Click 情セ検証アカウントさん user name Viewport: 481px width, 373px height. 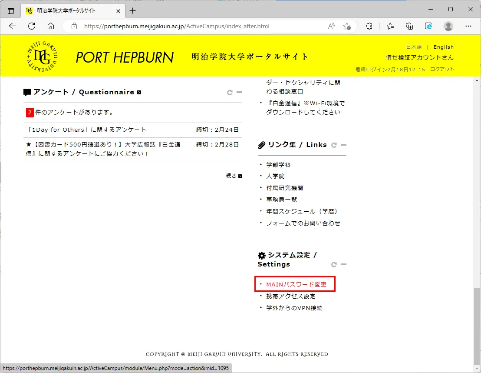pos(419,57)
